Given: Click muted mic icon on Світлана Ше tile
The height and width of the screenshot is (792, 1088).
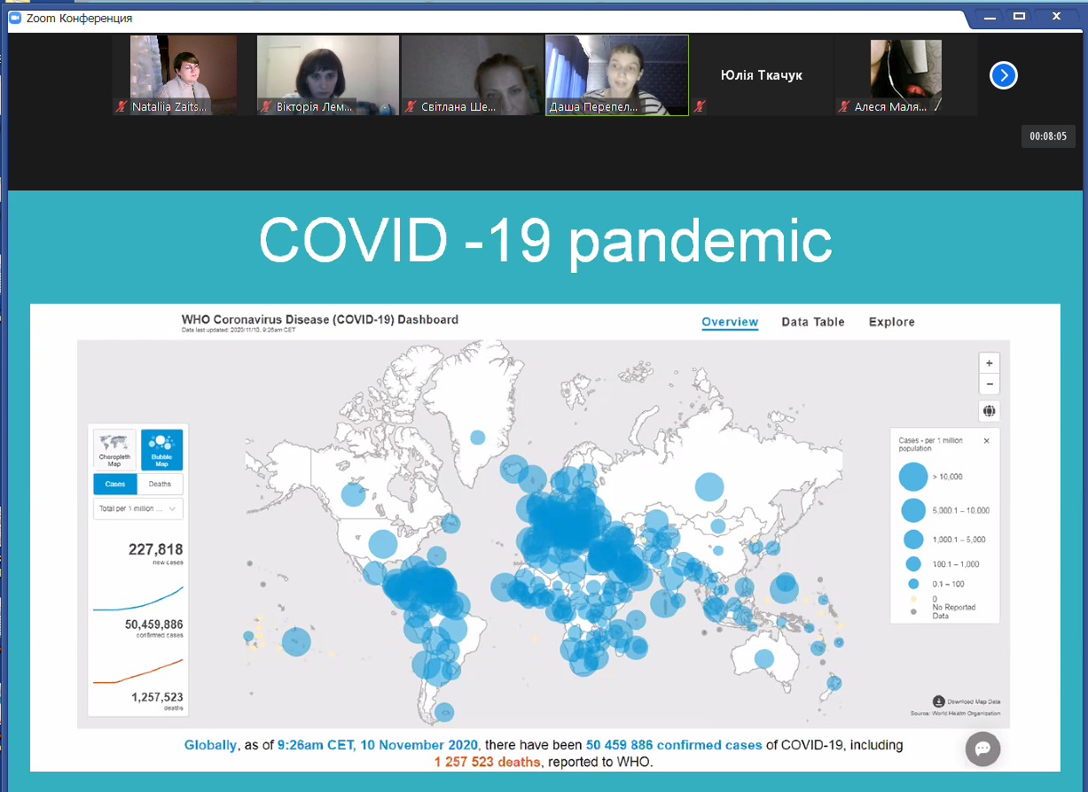Looking at the screenshot, I should [411, 107].
